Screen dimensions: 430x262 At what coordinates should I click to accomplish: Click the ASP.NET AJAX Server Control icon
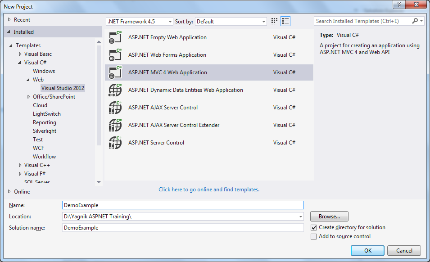(115, 108)
